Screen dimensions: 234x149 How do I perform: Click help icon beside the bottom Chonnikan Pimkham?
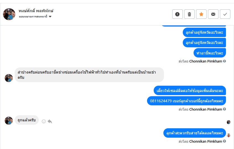pos(225,141)
